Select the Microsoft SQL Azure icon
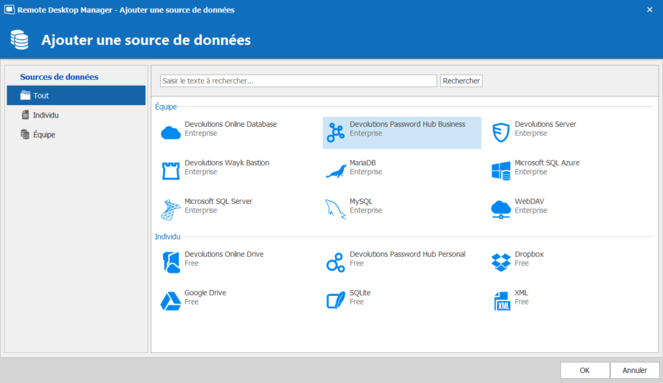Viewport: 663px width, 383px height. click(501, 171)
